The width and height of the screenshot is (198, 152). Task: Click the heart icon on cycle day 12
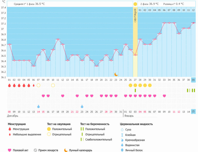click(63, 96)
